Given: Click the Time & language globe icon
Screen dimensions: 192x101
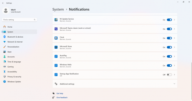Looking at the screenshot, I should tap(4, 62).
